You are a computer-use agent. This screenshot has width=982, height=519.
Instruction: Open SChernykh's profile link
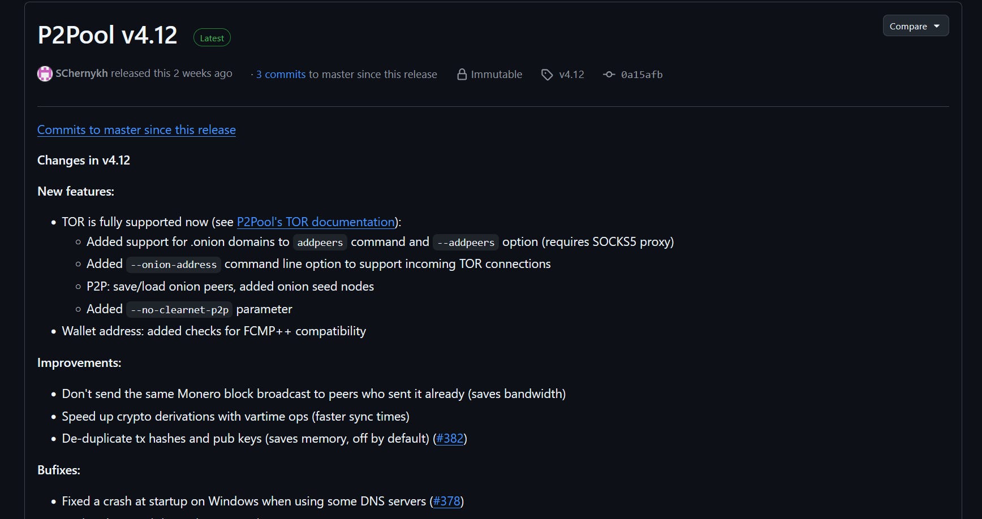(x=81, y=73)
